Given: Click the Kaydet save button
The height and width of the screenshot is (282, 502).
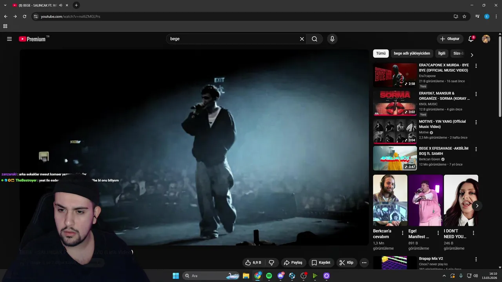Looking at the screenshot, I should click(x=321, y=263).
